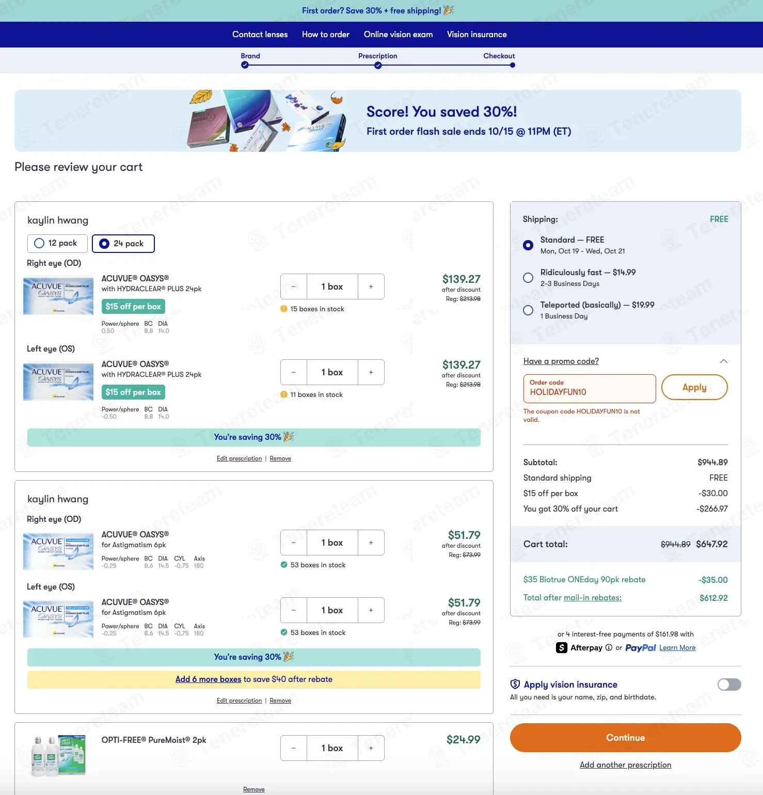Select the 24 pack option
763x795 pixels.
click(123, 243)
